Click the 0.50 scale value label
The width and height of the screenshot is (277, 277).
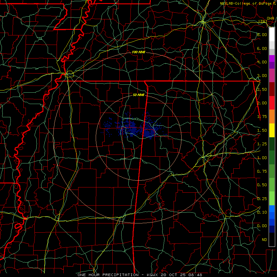[262, 185]
